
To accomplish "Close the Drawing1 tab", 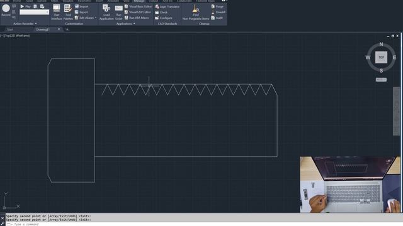I will pos(59,30).
